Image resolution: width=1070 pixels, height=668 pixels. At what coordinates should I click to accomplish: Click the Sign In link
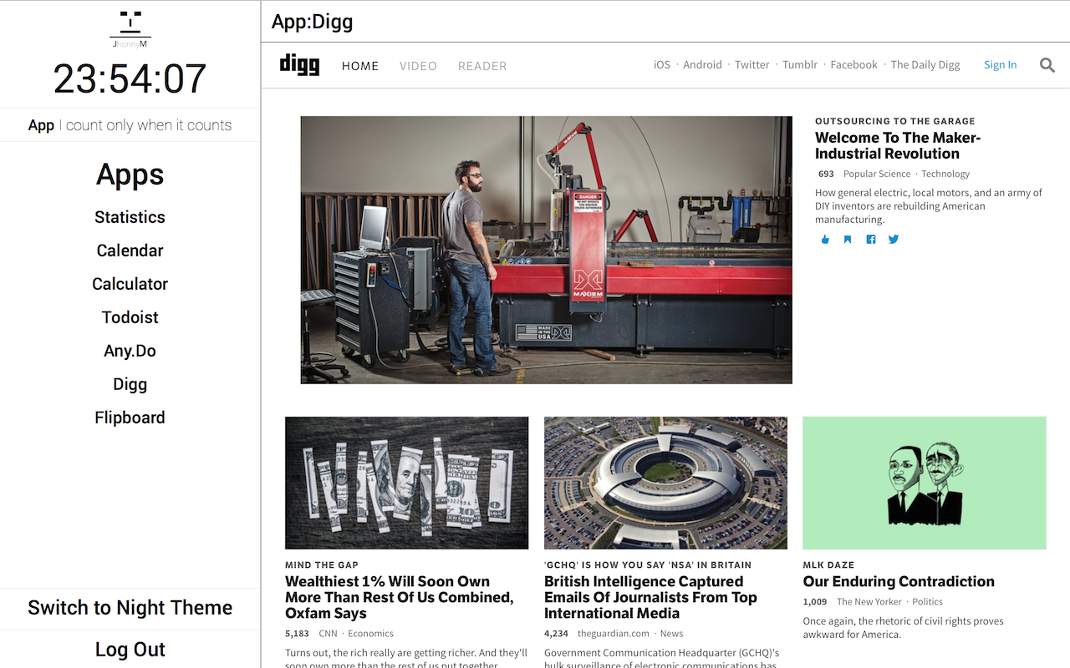[x=1000, y=65]
